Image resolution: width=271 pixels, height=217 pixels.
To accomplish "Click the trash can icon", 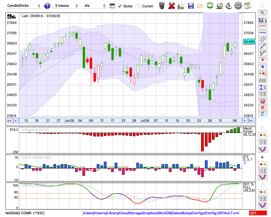I will (x=162, y=5).
